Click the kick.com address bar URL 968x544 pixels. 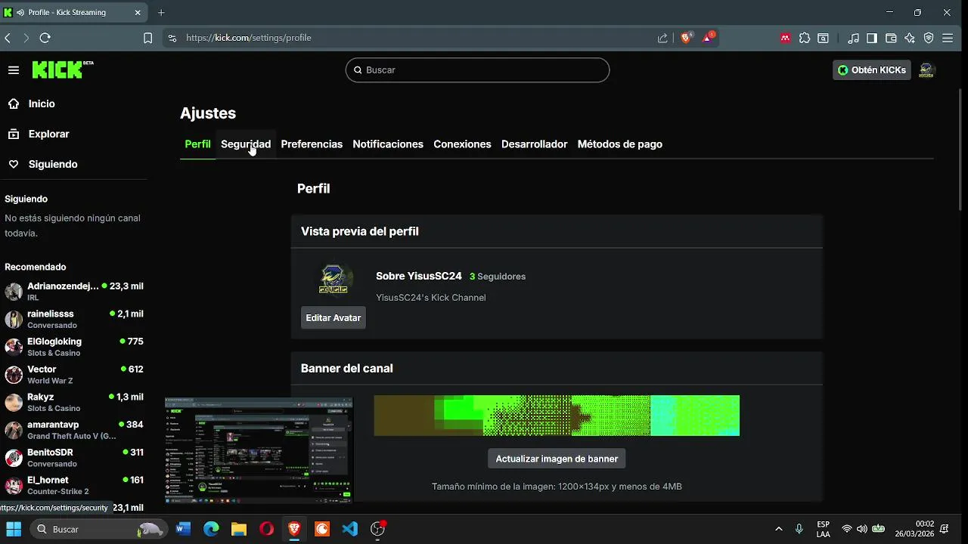click(249, 38)
